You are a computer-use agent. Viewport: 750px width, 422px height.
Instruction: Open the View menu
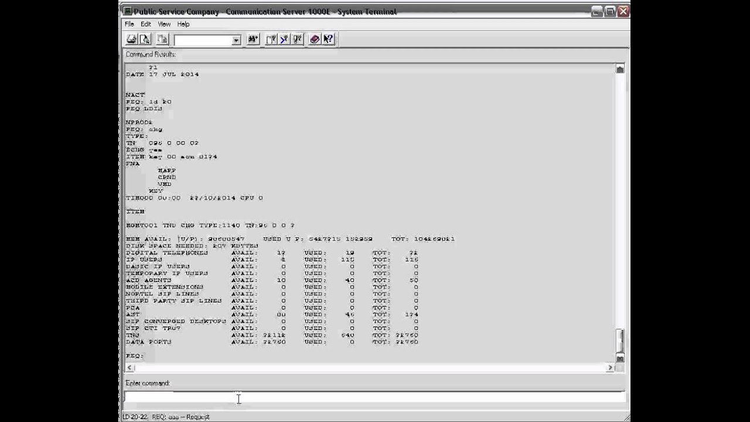click(x=164, y=24)
